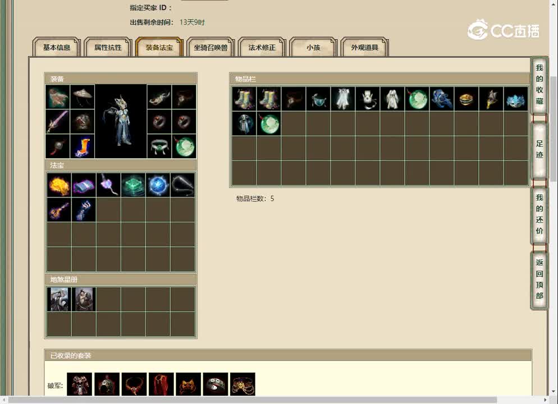Select the green orb in first inventory row
This screenshot has width=558, height=404.
[417, 99]
